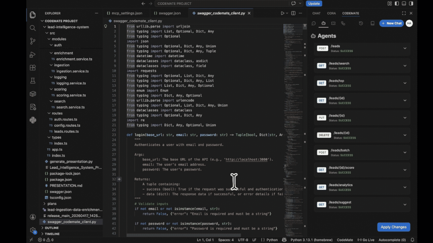Image resolution: width=433 pixels, height=243 pixels.
Task: Open the CodeMate ticket-shaped icon
Action: pos(333,24)
